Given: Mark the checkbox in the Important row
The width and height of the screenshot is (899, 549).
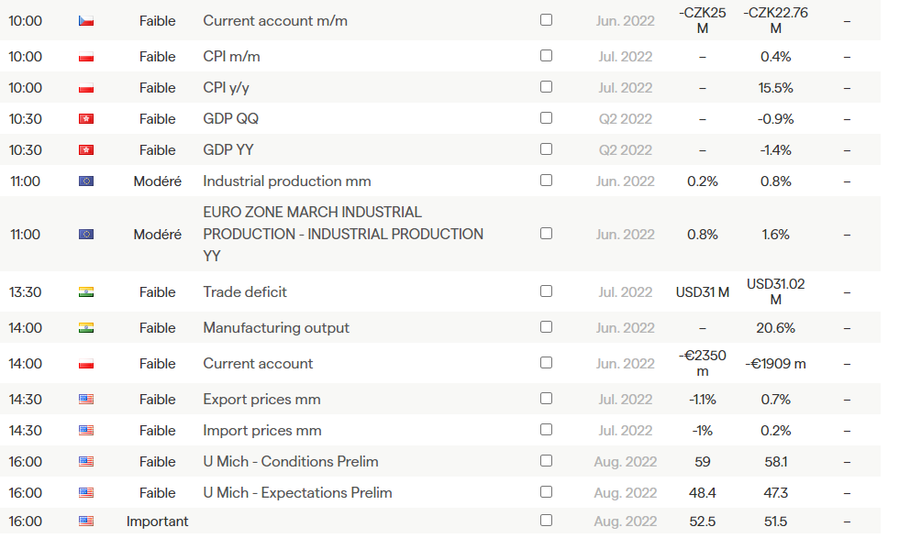Looking at the screenshot, I should tap(546, 521).
